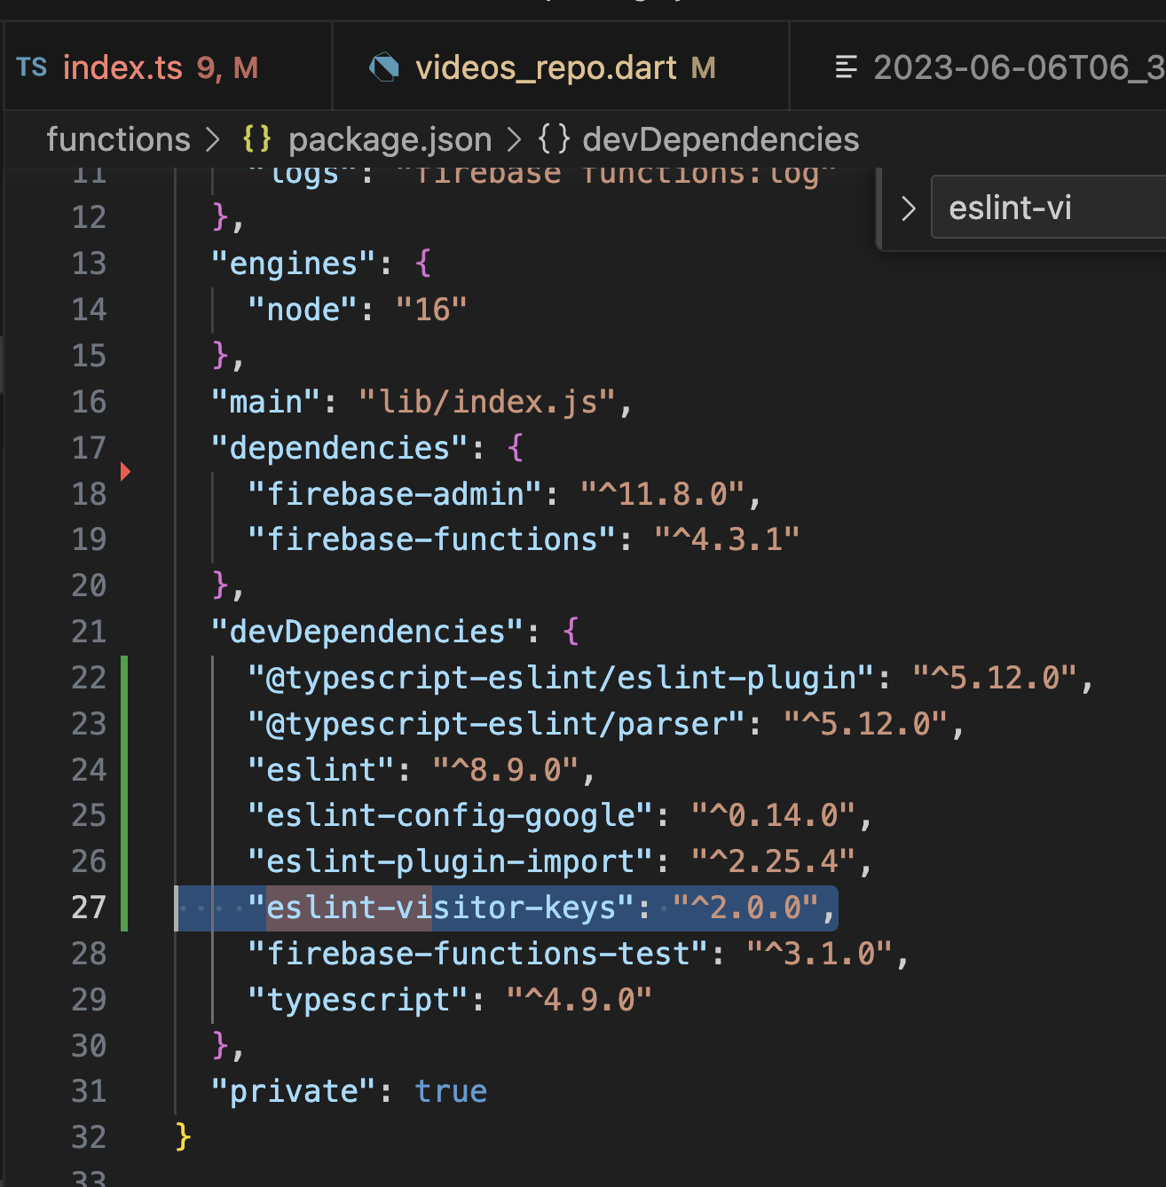Click the "^4.9.0" version value

[x=579, y=1000]
